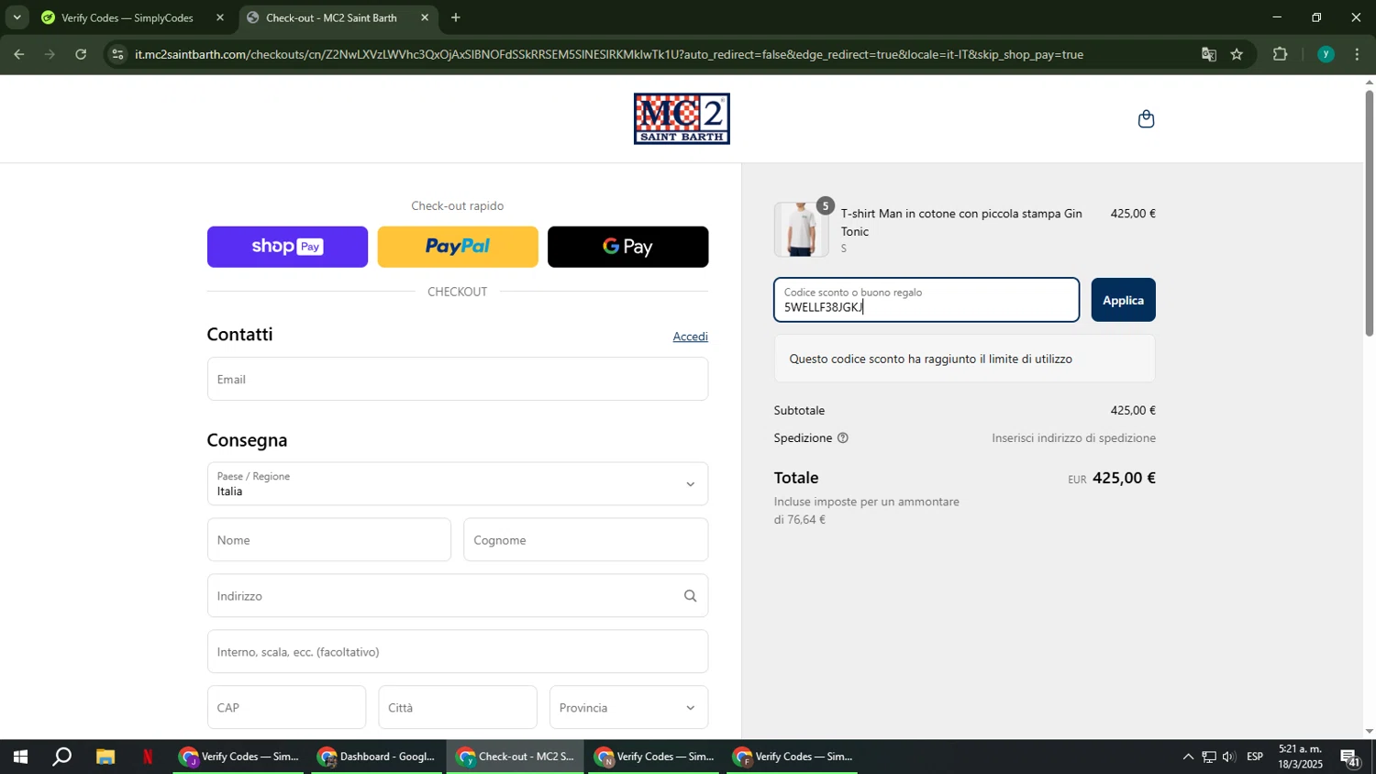
Task: Open the volume speaker tray icon
Action: click(x=1229, y=757)
